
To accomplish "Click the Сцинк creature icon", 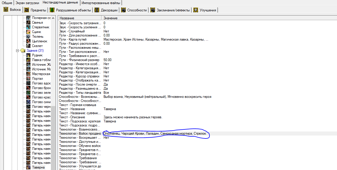I will (x=28, y=32).
